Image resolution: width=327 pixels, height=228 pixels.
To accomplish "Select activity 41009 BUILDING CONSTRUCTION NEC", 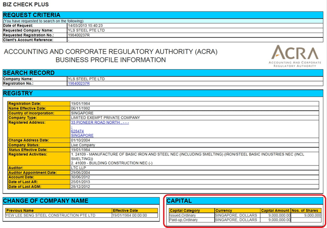I will click(112, 163).
